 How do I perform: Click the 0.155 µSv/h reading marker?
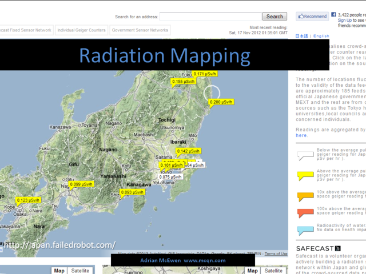click(183, 82)
